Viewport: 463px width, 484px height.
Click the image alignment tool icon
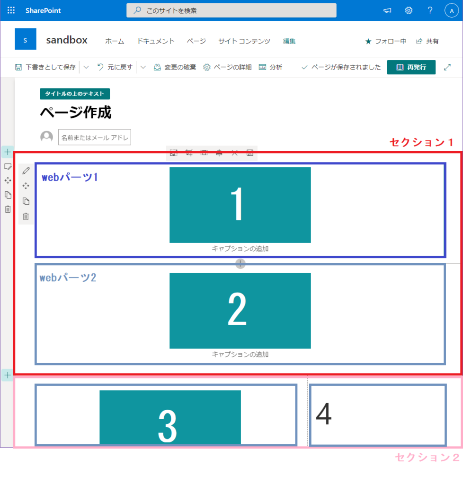click(x=219, y=153)
